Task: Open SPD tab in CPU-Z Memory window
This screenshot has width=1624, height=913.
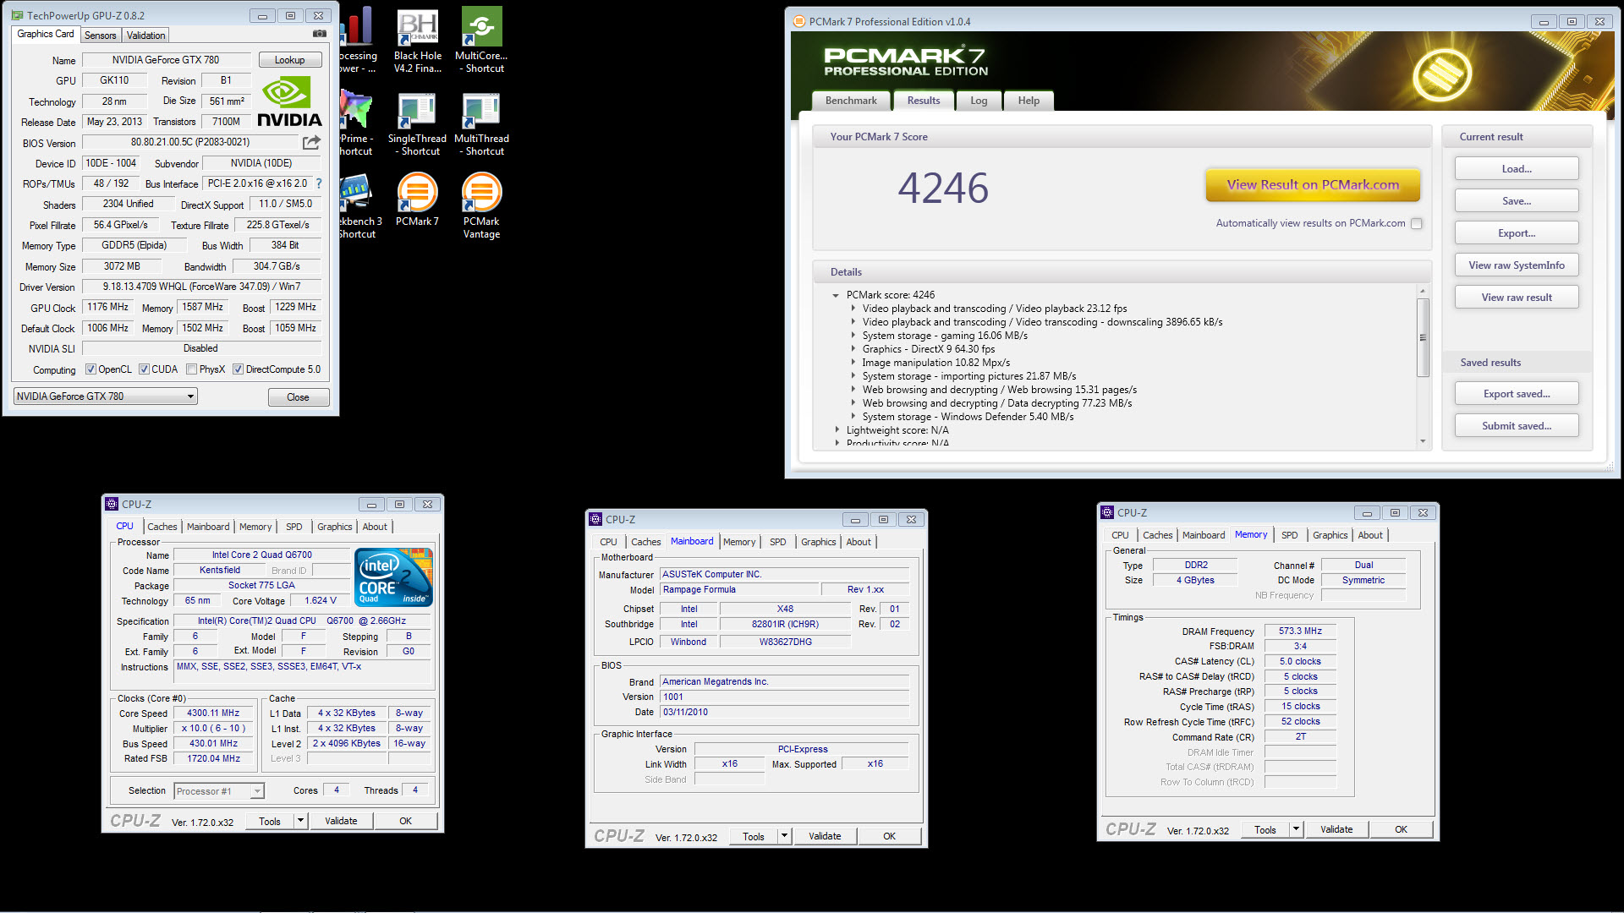Action: pos(1289,535)
